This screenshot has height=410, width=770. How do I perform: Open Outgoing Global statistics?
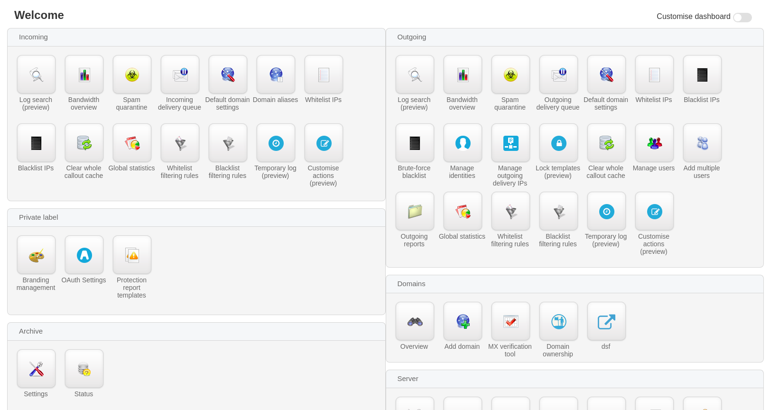pos(463,211)
